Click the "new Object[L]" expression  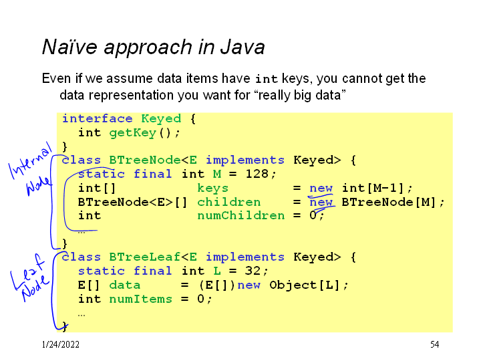pos(293,285)
